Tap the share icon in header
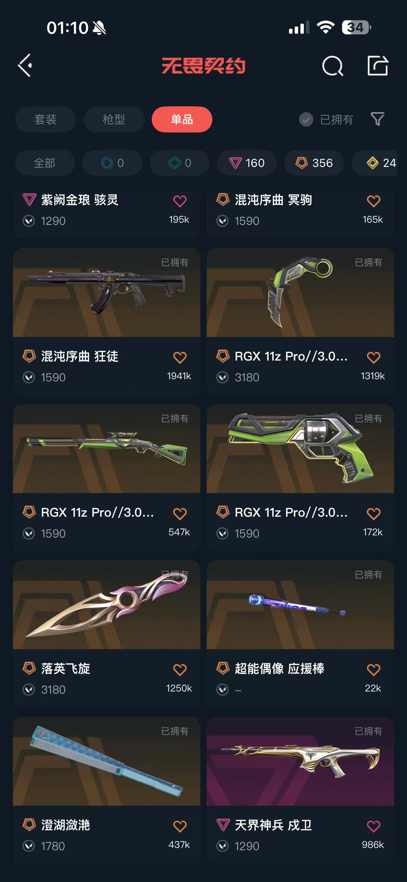Viewport: 407px width, 882px height. [x=377, y=65]
